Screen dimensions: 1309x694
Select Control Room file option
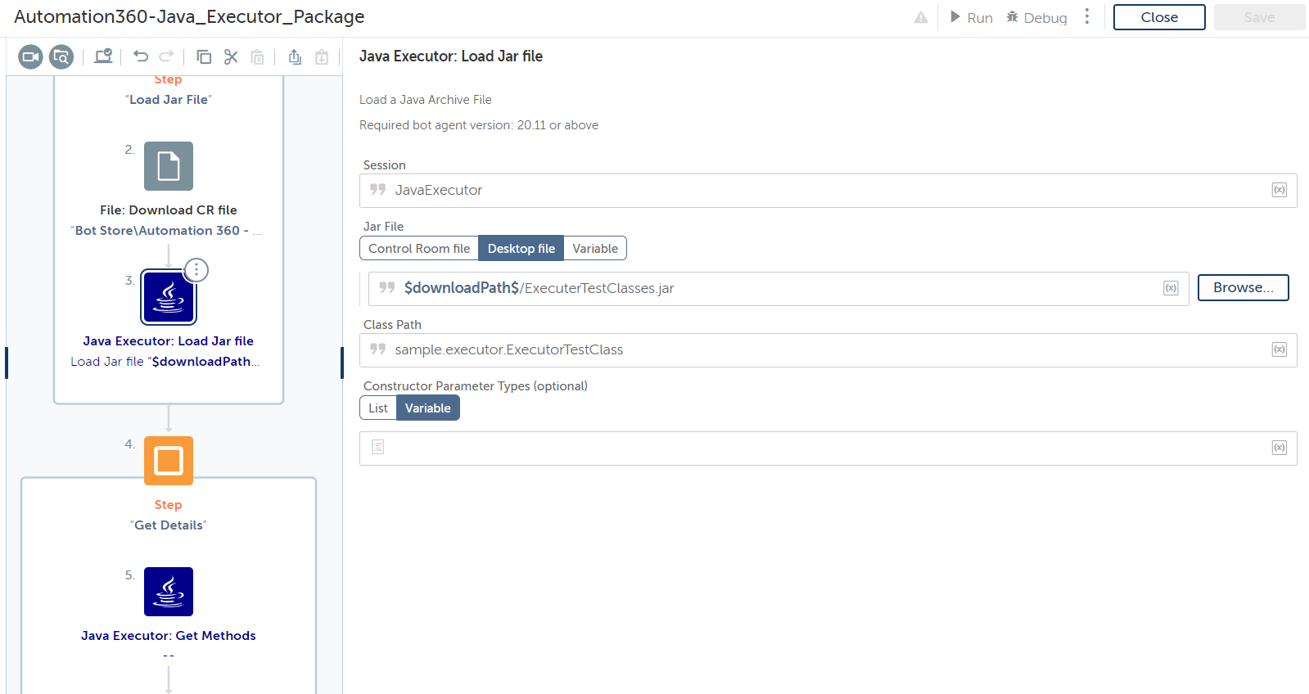coord(419,249)
